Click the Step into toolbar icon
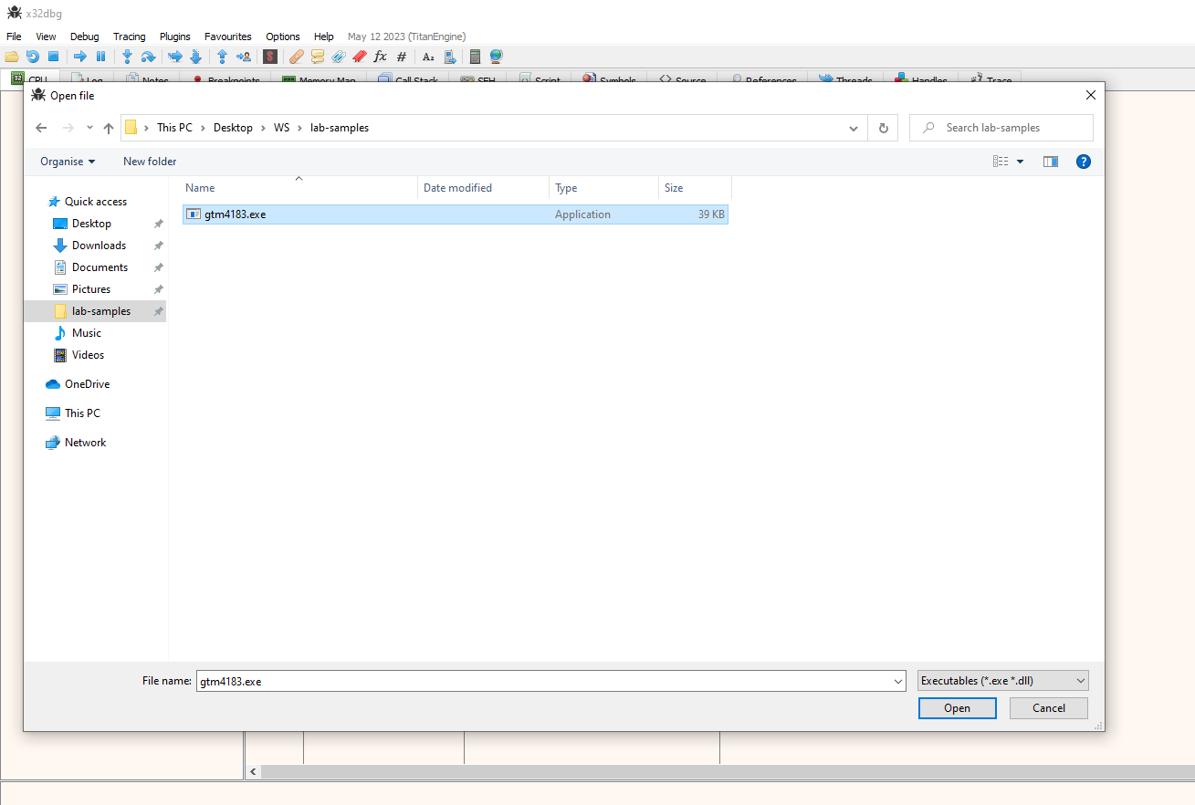The width and height of the screenshot is (1195, 805). [x=127, y=57]
